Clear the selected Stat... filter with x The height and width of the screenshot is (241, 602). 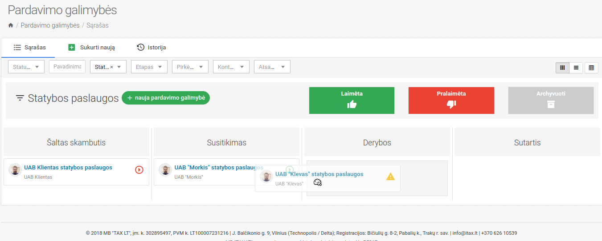pyautogui.click(x=111, y=67)
